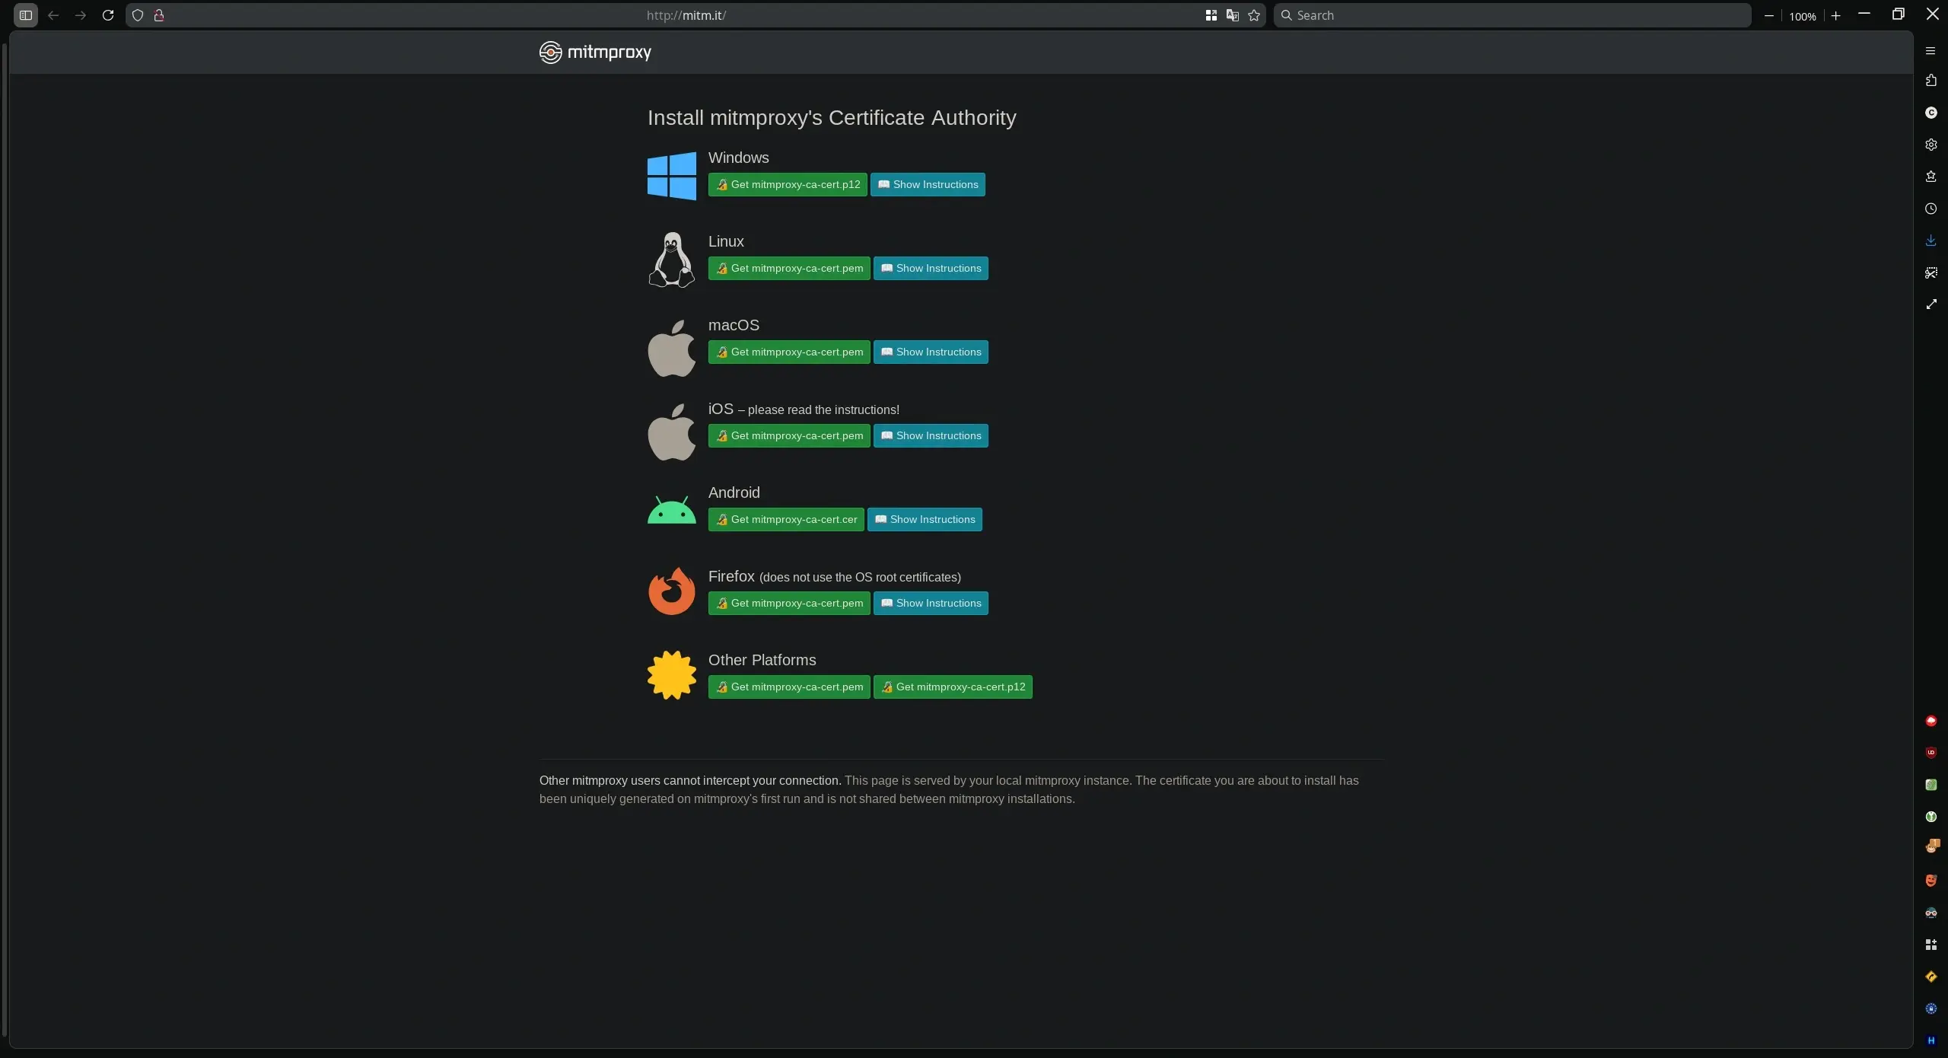Click the yellow Other Platforms badge image
The image size is (1948, 1058).
point(672,675)
